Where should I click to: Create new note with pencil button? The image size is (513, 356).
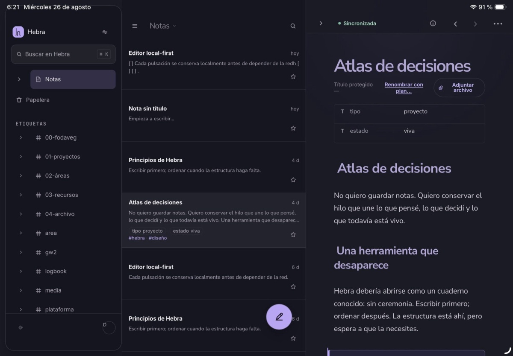pyautogui.click(x=279, y=317)
